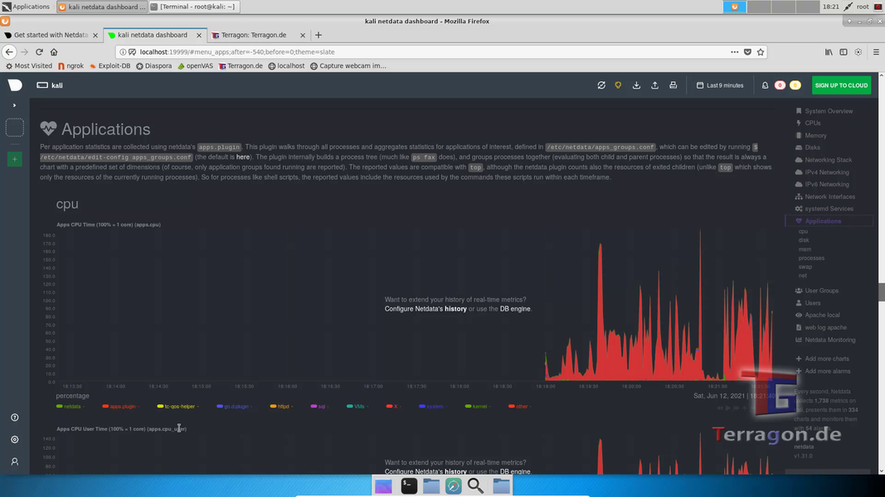Toggle go.d.plugin dimension in legend
This screenshot has height=497, width=885.
[232, 406]
